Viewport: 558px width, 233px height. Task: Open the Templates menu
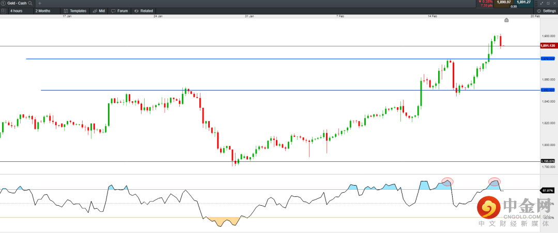(x=75, y=11)
